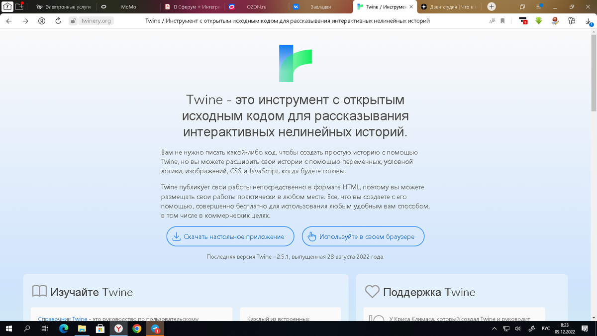
Task: Click the latest version 2.5.1 text
Action: pyautogui.click(x=296, y=257)
